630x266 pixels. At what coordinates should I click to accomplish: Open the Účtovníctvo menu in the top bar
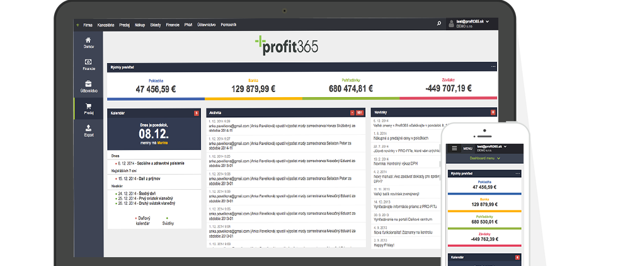207,25
